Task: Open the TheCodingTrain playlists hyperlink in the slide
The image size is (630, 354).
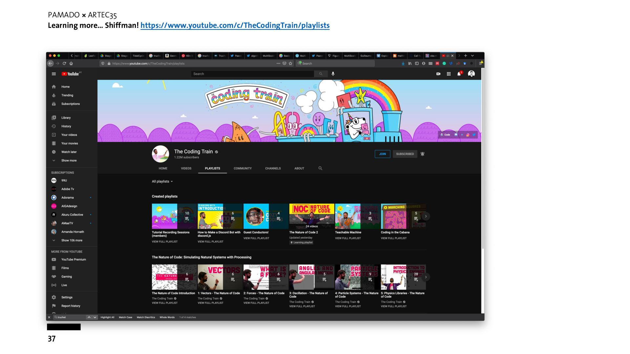Action: click(x=235, y=25)
